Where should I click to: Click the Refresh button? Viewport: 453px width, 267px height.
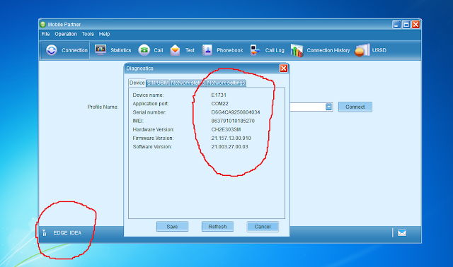(217, 227)
